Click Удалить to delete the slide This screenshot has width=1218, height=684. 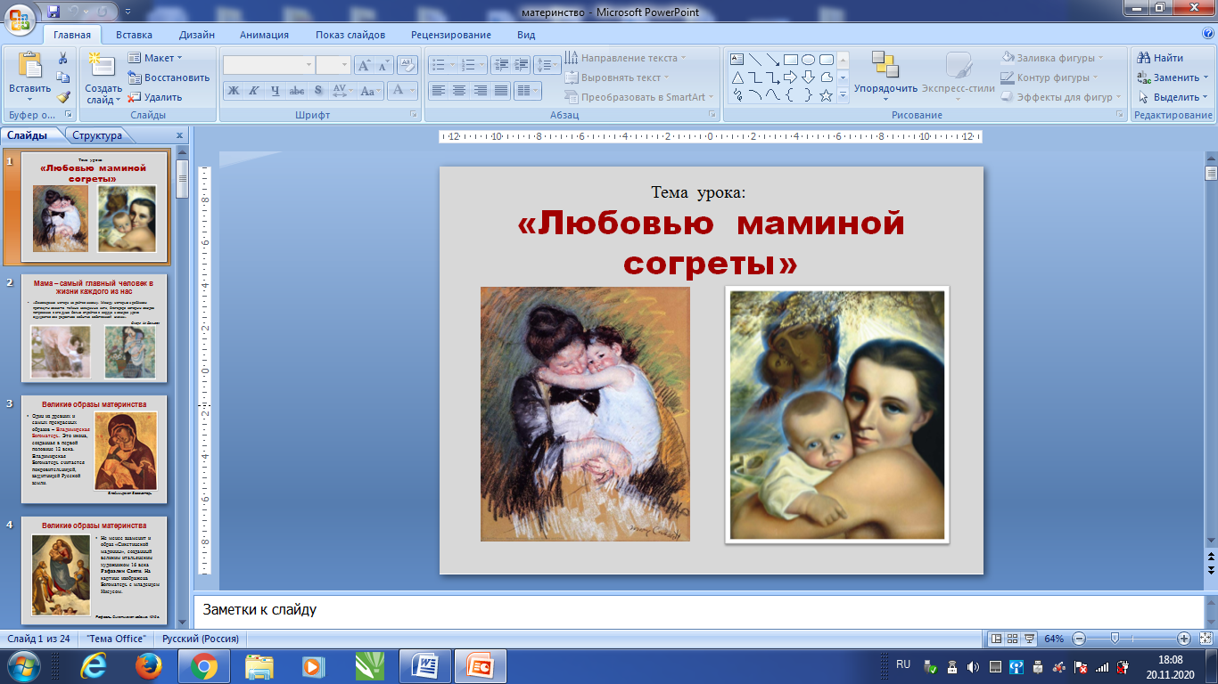click(155, 97)
